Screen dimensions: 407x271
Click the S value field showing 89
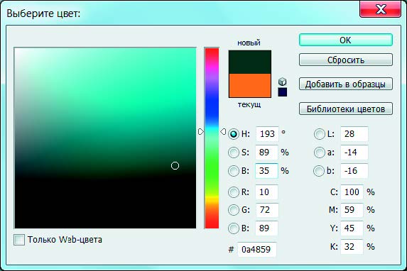(266, 153)
